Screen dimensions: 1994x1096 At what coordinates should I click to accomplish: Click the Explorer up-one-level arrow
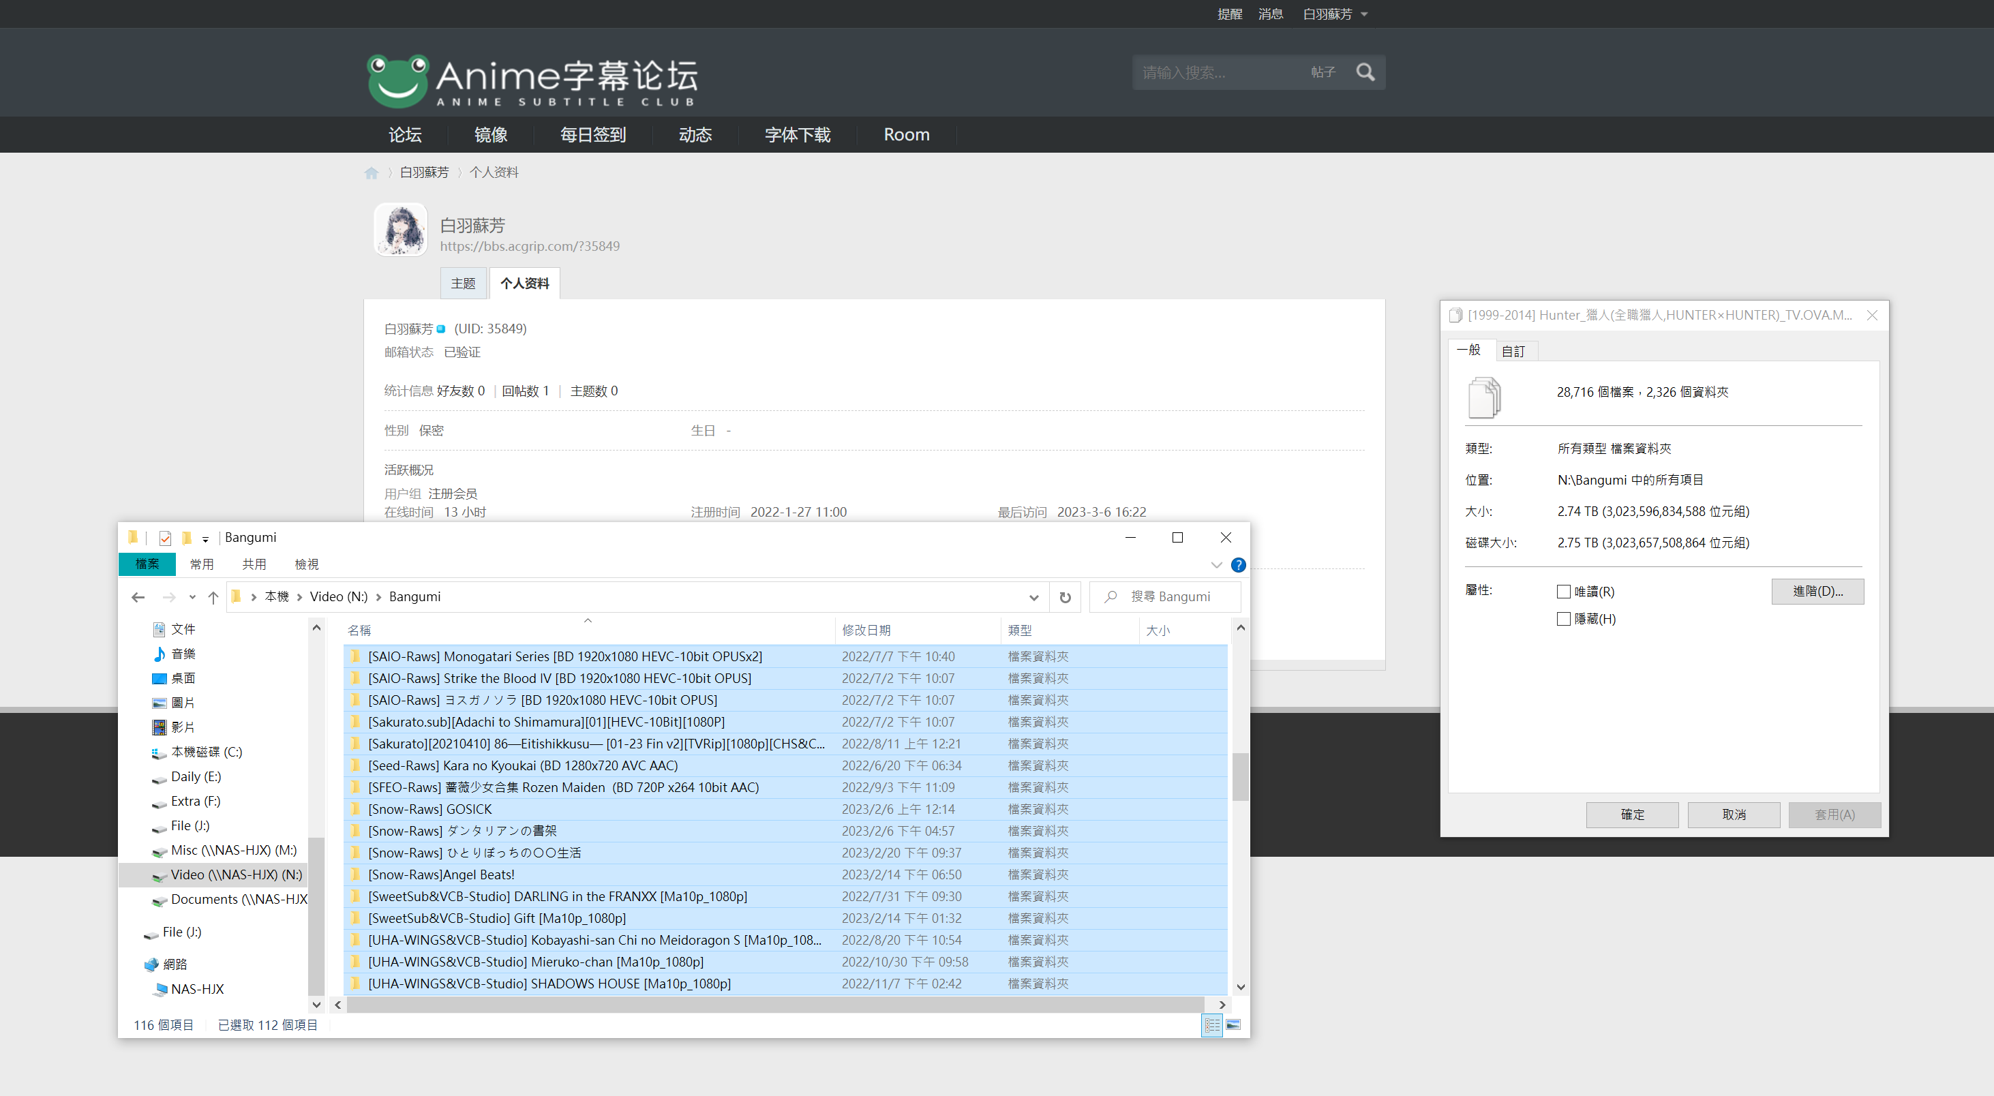point(213,597)
